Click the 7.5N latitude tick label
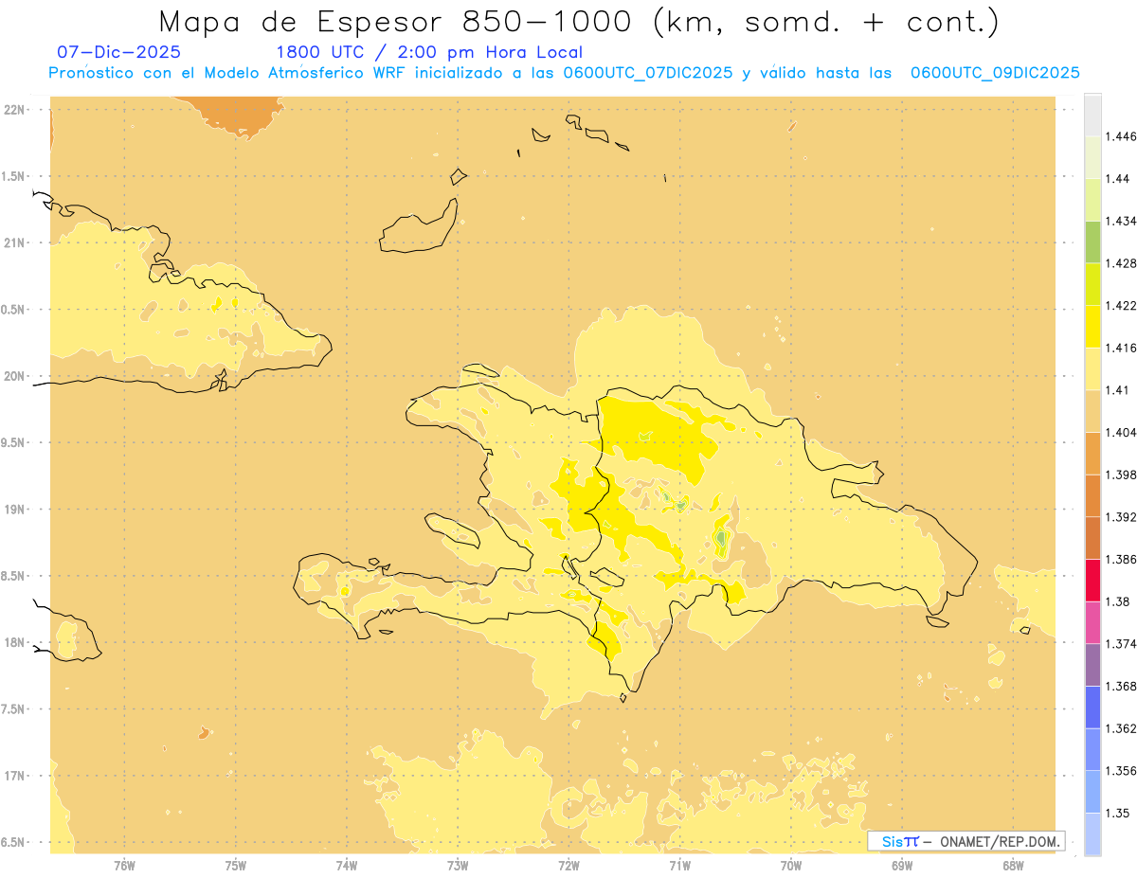Viewport: 1137px width, 878px height. pyautogui.click(x=14, y=709)
